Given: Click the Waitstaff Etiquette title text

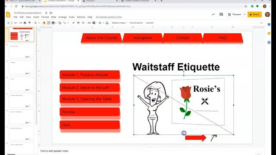Looking at the screenshot, I should (x=176, y=67).
